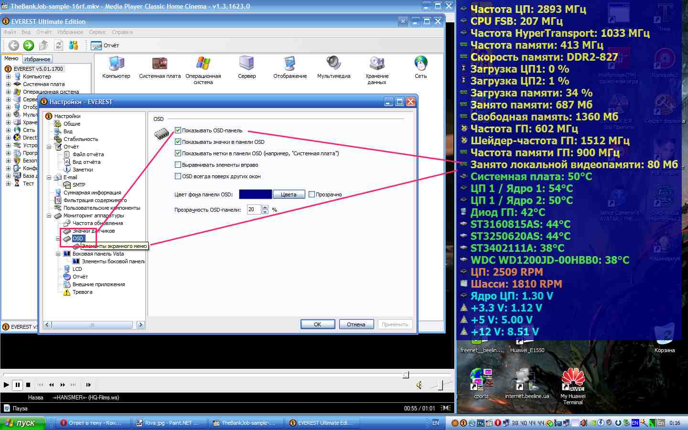Image resolution: width=688 pixels, height=430 pixels.
Task: Open the Отображение category icon
Action: click(x=290, y=67)
